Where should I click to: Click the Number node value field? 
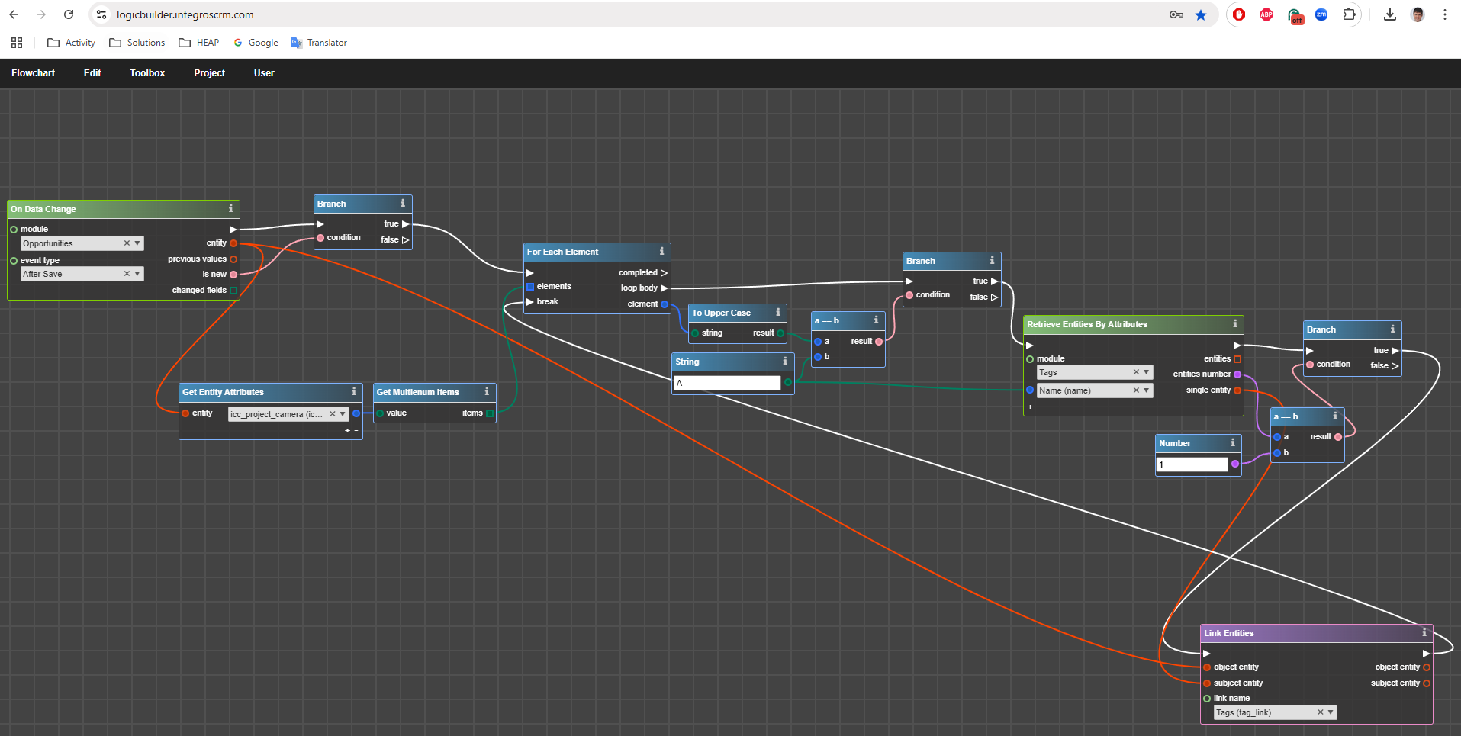coord(1192,464)
